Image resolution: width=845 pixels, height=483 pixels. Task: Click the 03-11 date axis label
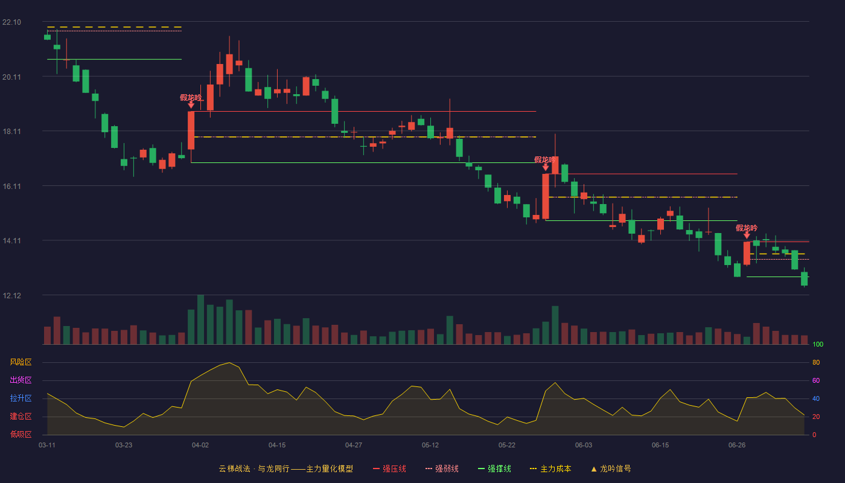[47, 445]
